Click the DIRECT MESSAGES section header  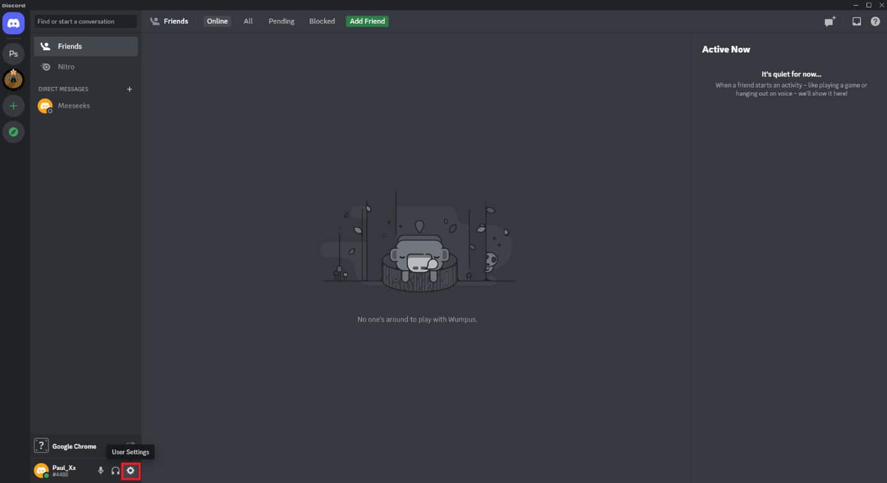(63, 89)
